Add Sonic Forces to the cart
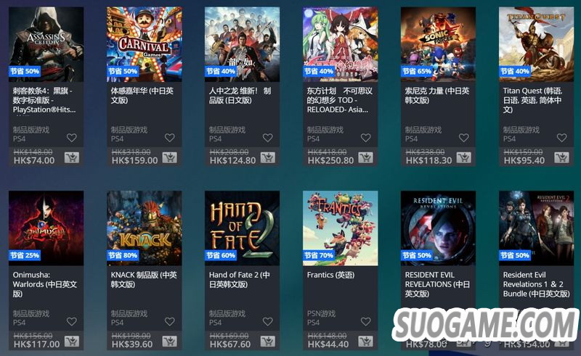The height and width of the screenshot is (356, 581). [x=463, y=158]
